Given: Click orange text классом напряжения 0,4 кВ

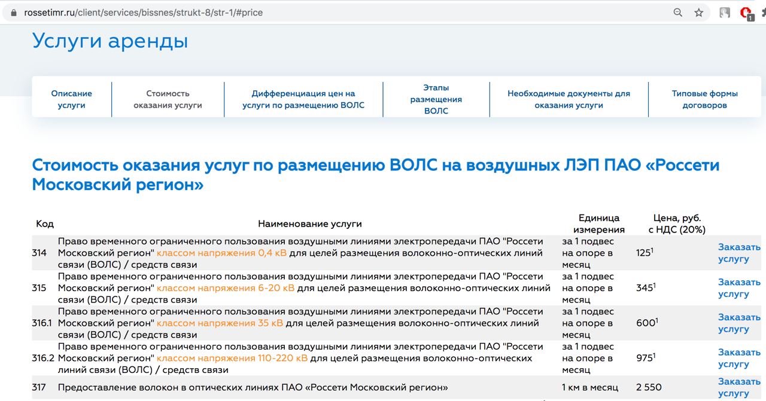Looking at the screenshot, I should coord(221,253).
